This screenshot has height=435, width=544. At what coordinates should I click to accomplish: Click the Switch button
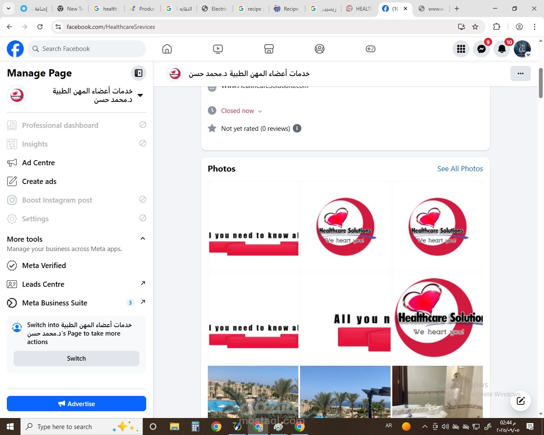tap(76, 359)
